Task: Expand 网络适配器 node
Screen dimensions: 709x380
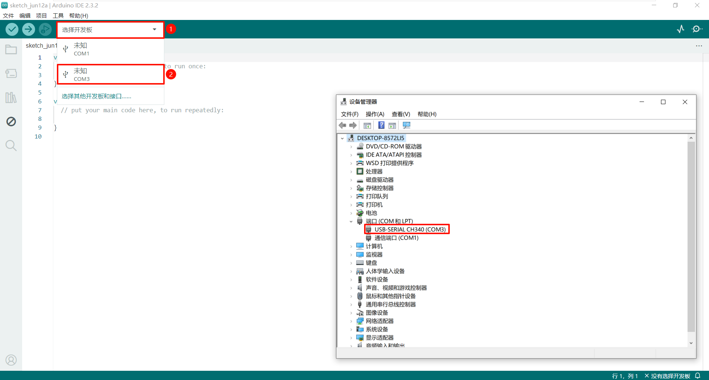Action: pos(351,321)
